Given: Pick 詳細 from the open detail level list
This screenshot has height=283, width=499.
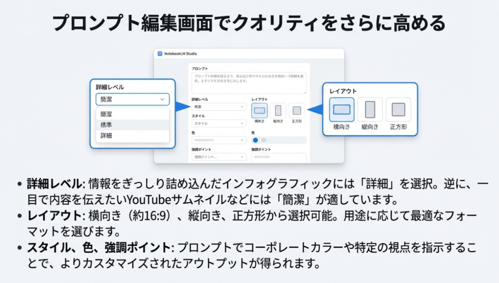Looking at the screenshot, I should [x=106, y=136].
